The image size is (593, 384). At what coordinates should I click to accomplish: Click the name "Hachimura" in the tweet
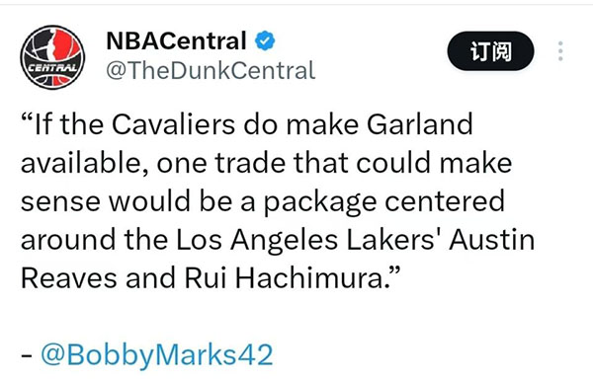(x=308, y=278)
